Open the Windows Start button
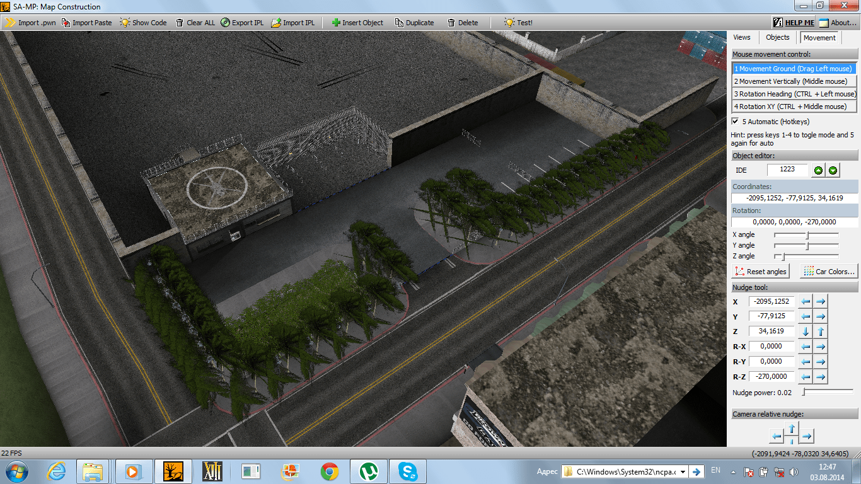The width and height of the screenshot is (861, 484). (x=15, y=471)
